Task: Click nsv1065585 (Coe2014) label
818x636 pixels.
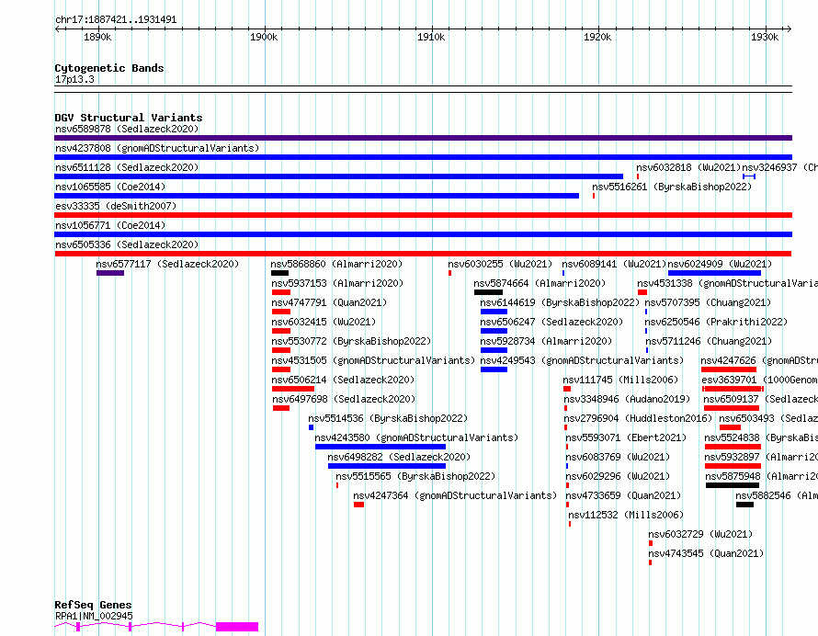Action: point(110,187)
